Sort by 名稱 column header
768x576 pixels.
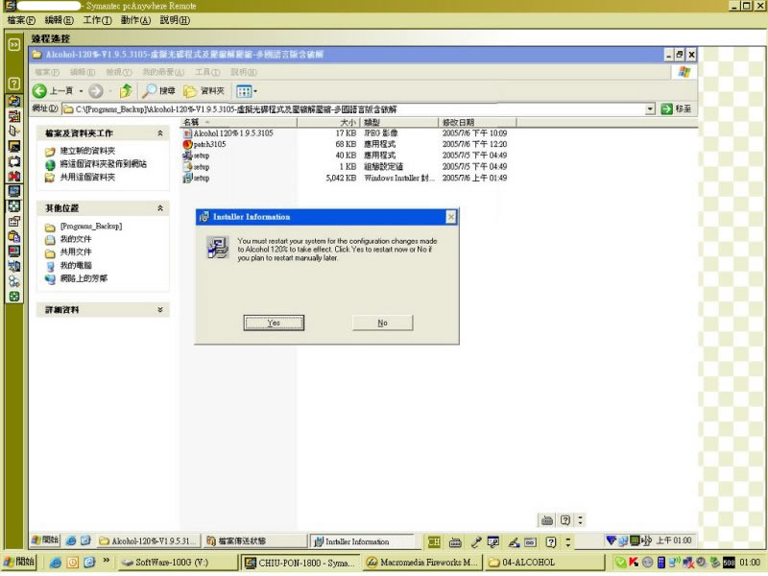coord(238,123)
